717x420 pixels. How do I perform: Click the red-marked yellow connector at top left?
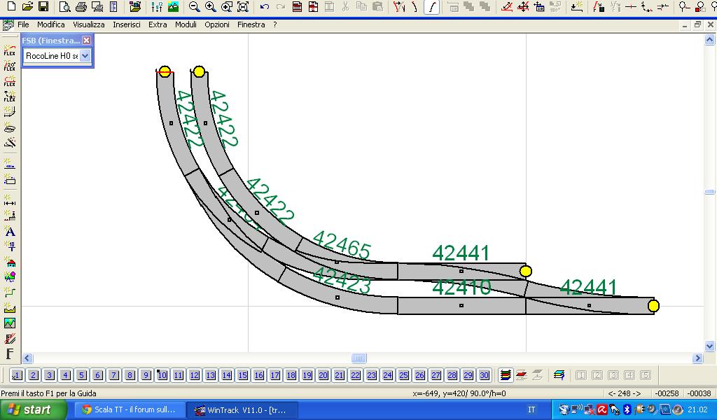(x=165, y=72)
